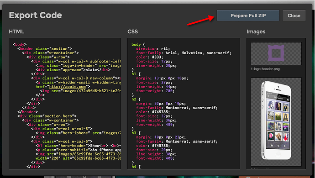Click the "h3 {" selector line
Image resolution: width=315 pixels, height=178 pixels.
tap(136, 133)
